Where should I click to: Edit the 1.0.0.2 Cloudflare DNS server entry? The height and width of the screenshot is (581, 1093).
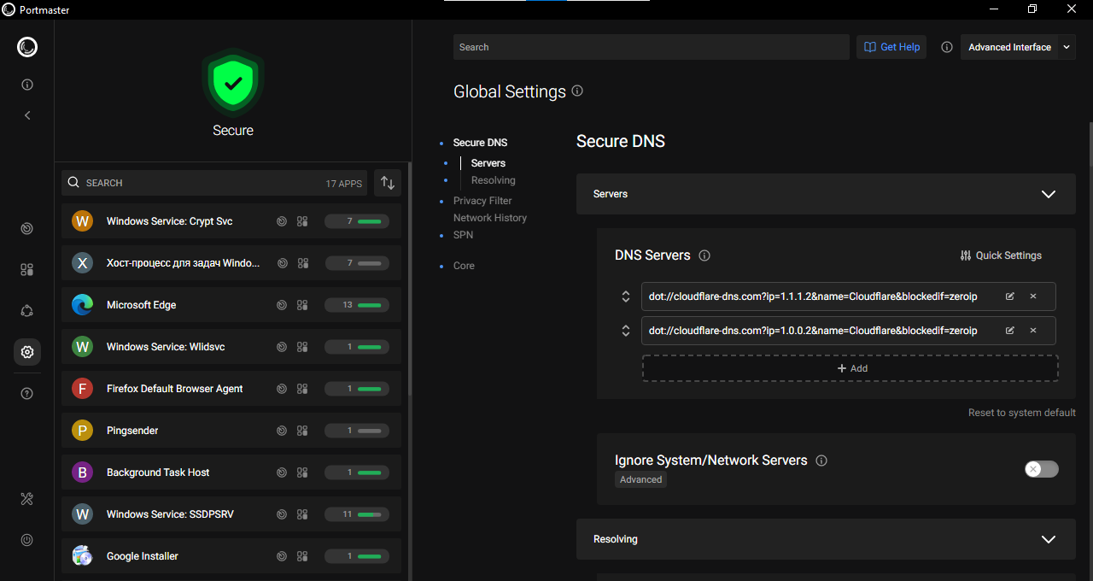click(x=1010, y=331)
